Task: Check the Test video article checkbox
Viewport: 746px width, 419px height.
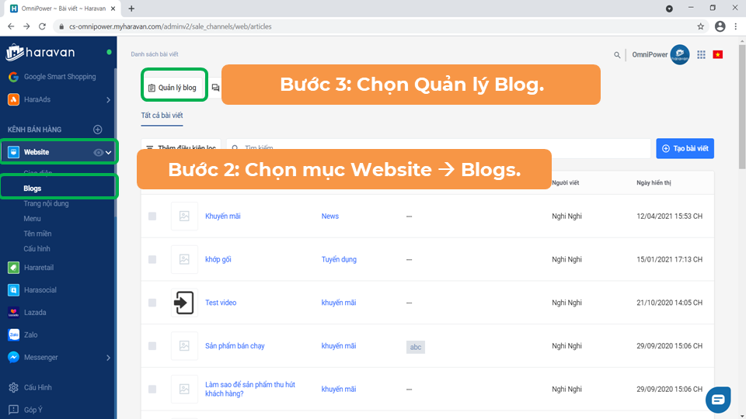Action: [152, 303]
